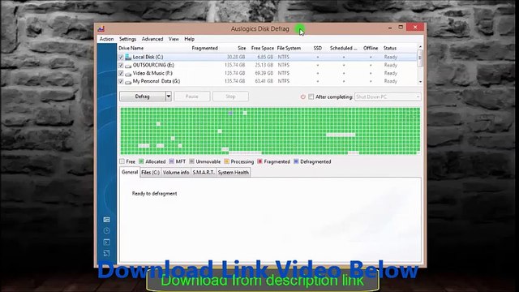Select 'My Personal Data (G:)' drive name
Screen dimensions: 519x292
157,81
